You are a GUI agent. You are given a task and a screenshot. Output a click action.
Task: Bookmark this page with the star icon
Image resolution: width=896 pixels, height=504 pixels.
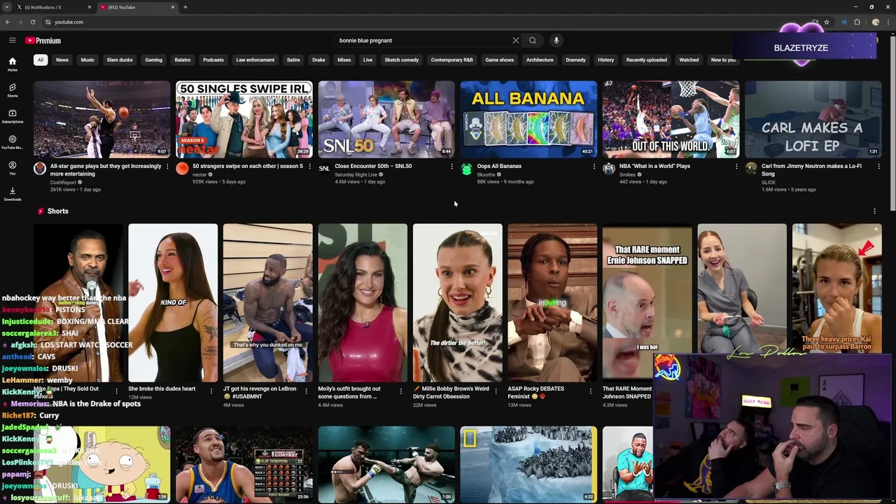827,22
